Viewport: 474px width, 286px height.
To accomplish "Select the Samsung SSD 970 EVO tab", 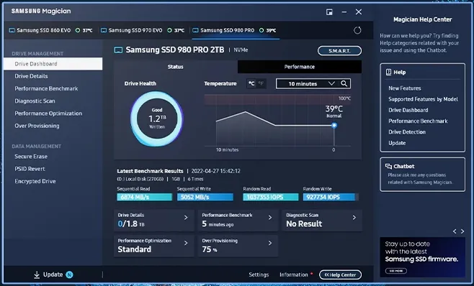I will (143, 30).
